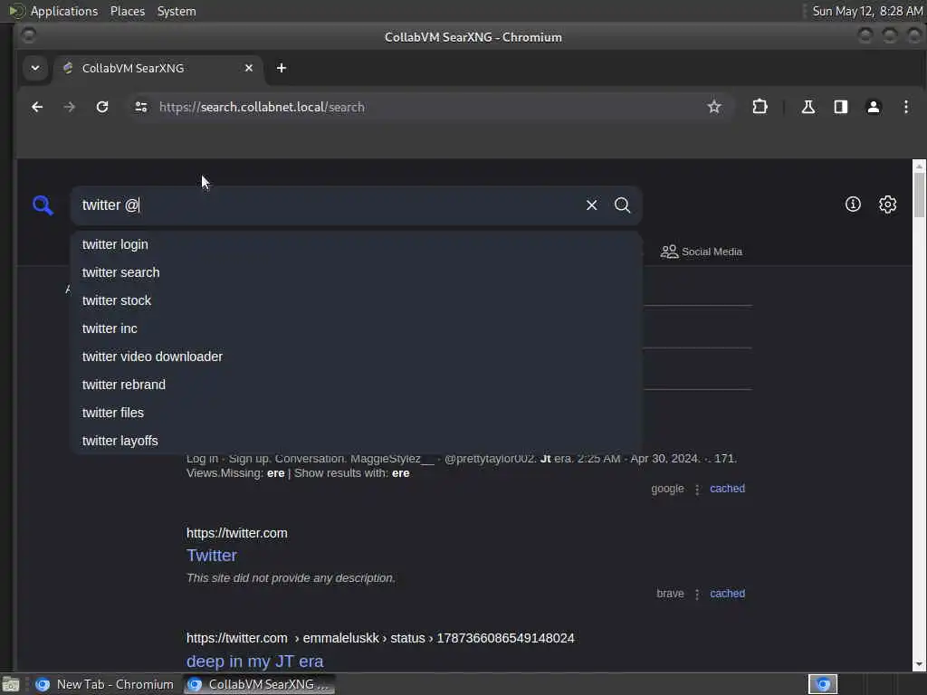Viewport: 927px width, 695px height.
Task: Open a new tab with plus button
Action: [282, 68]
